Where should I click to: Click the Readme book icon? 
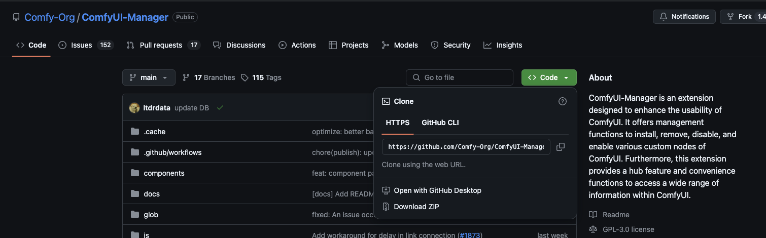click(593, 215)
